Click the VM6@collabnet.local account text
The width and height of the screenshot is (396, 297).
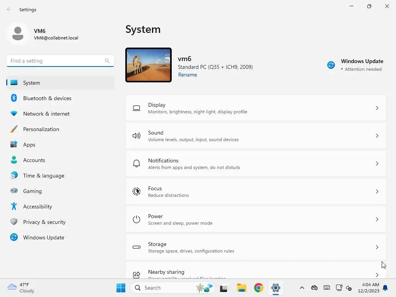56,38
